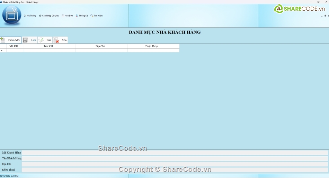Select the empty new row marker in grid
This screenshot has width=329, height=178.
point(3,50)
